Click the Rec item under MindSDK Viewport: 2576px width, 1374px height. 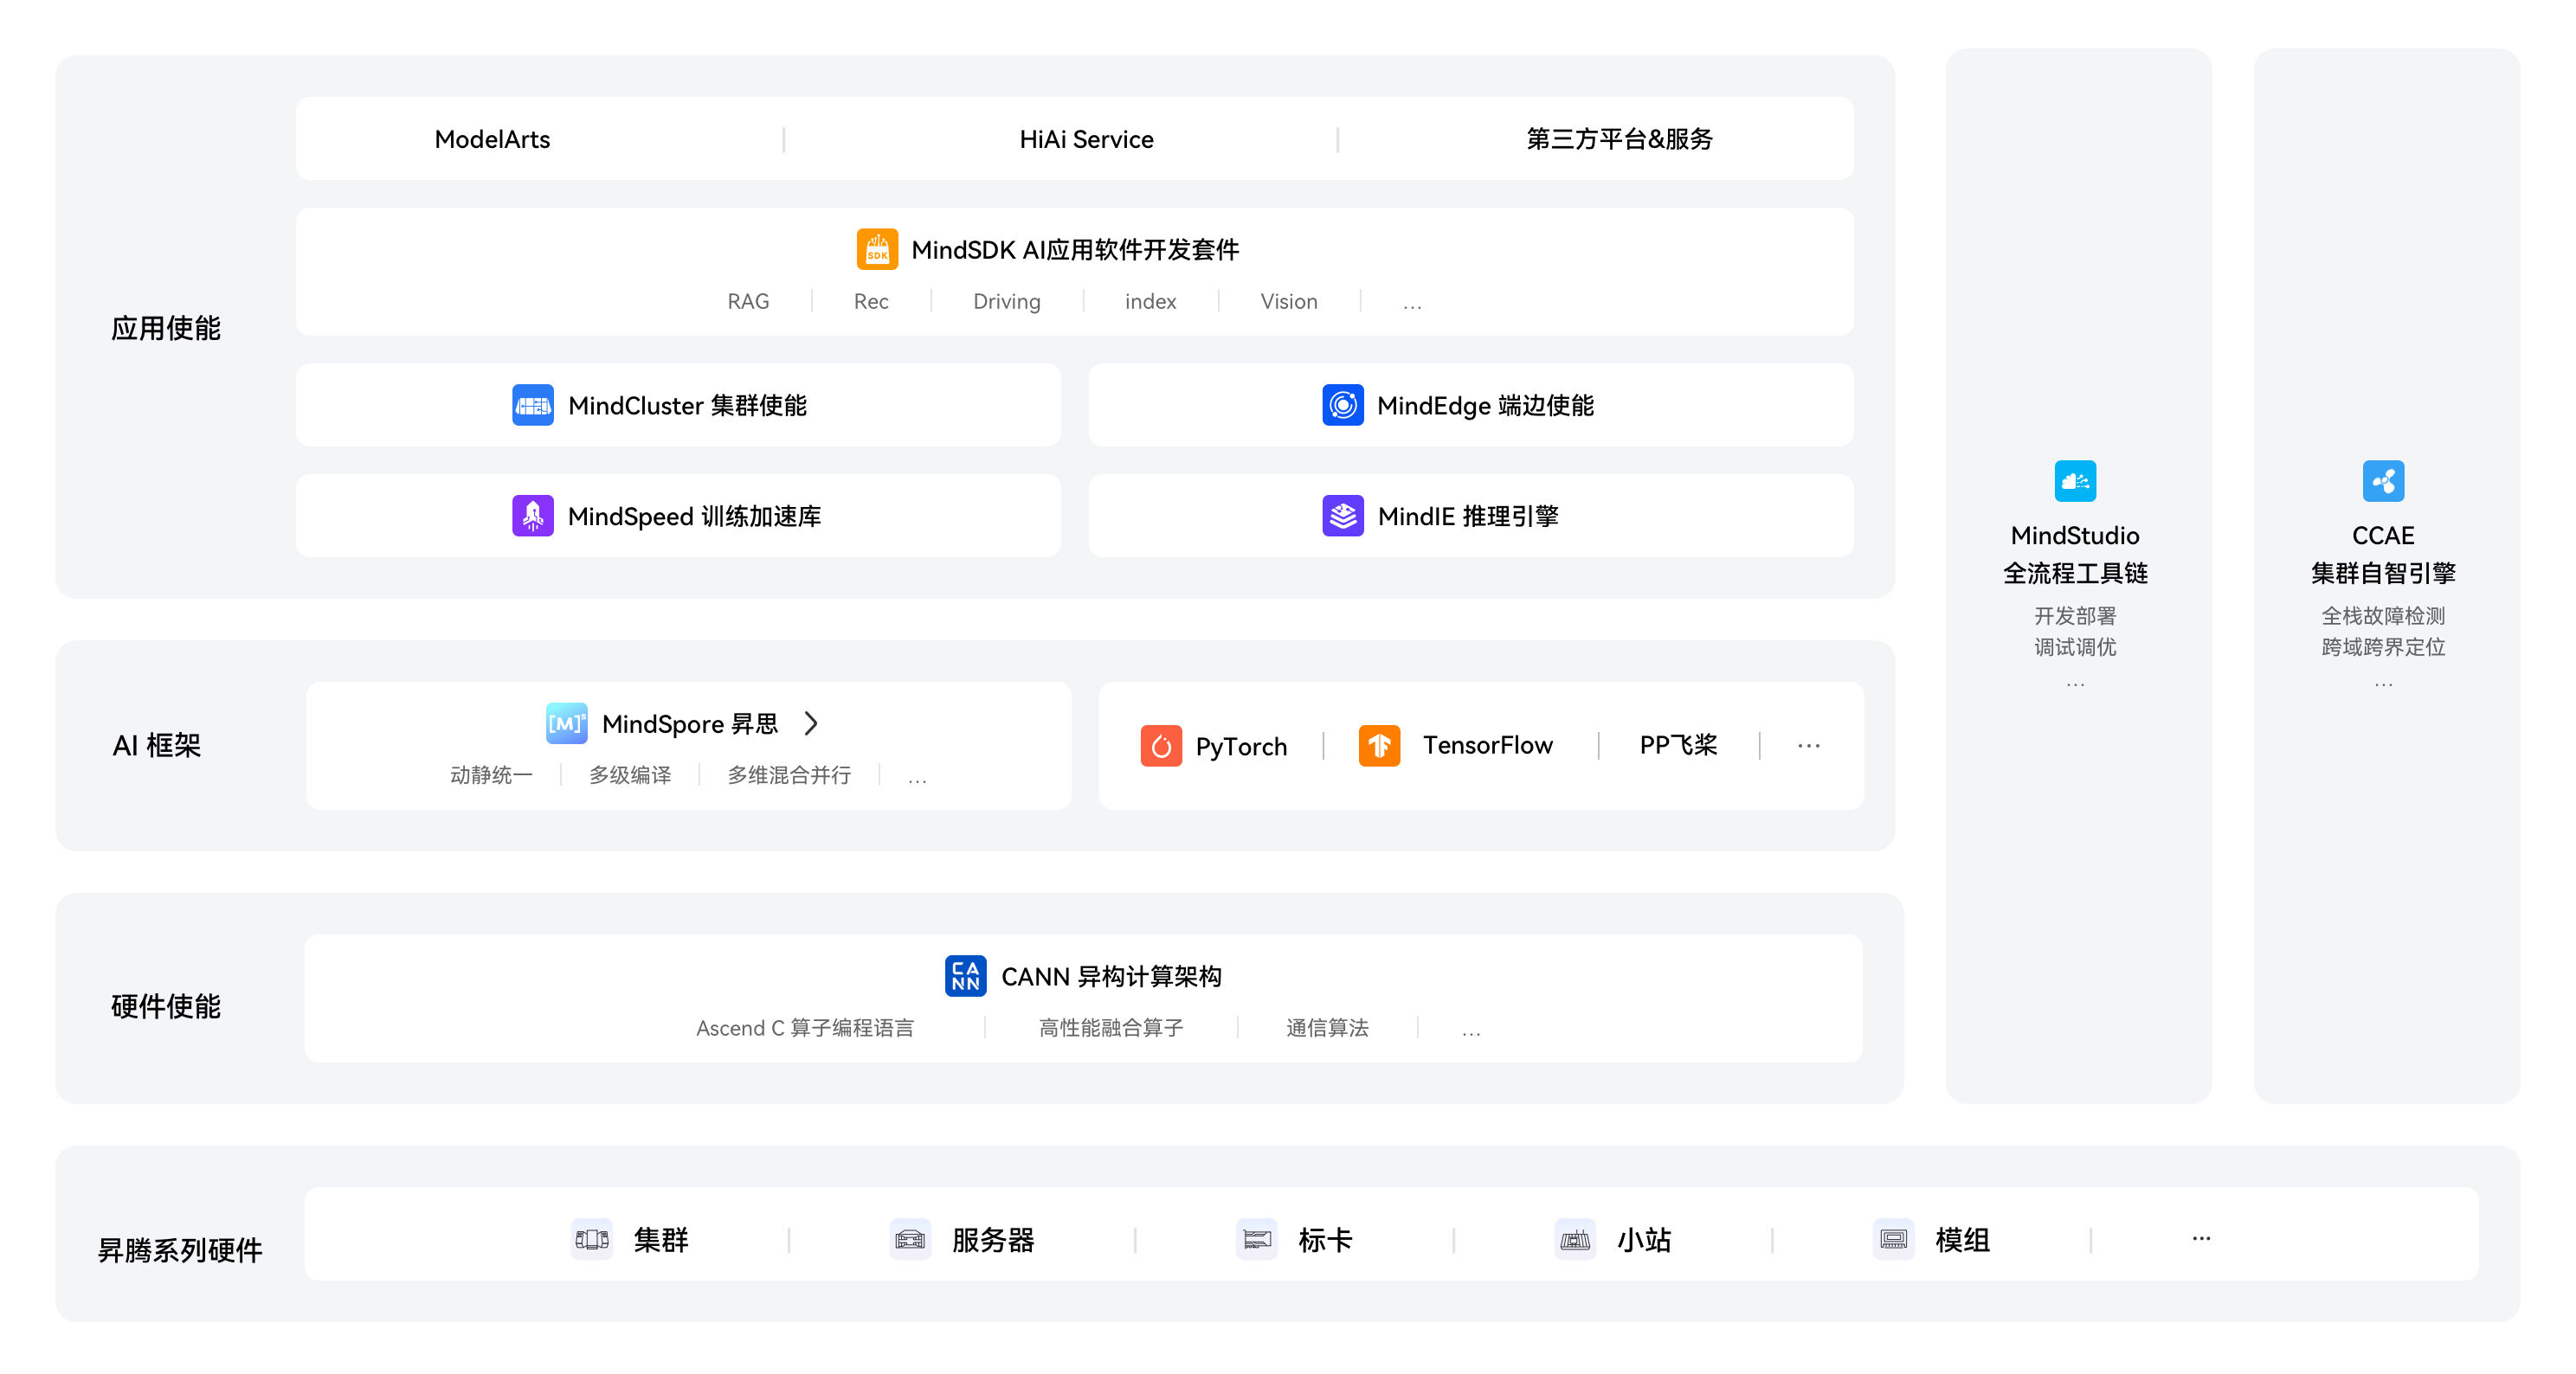pyautogui.click(x=871, y=301)
